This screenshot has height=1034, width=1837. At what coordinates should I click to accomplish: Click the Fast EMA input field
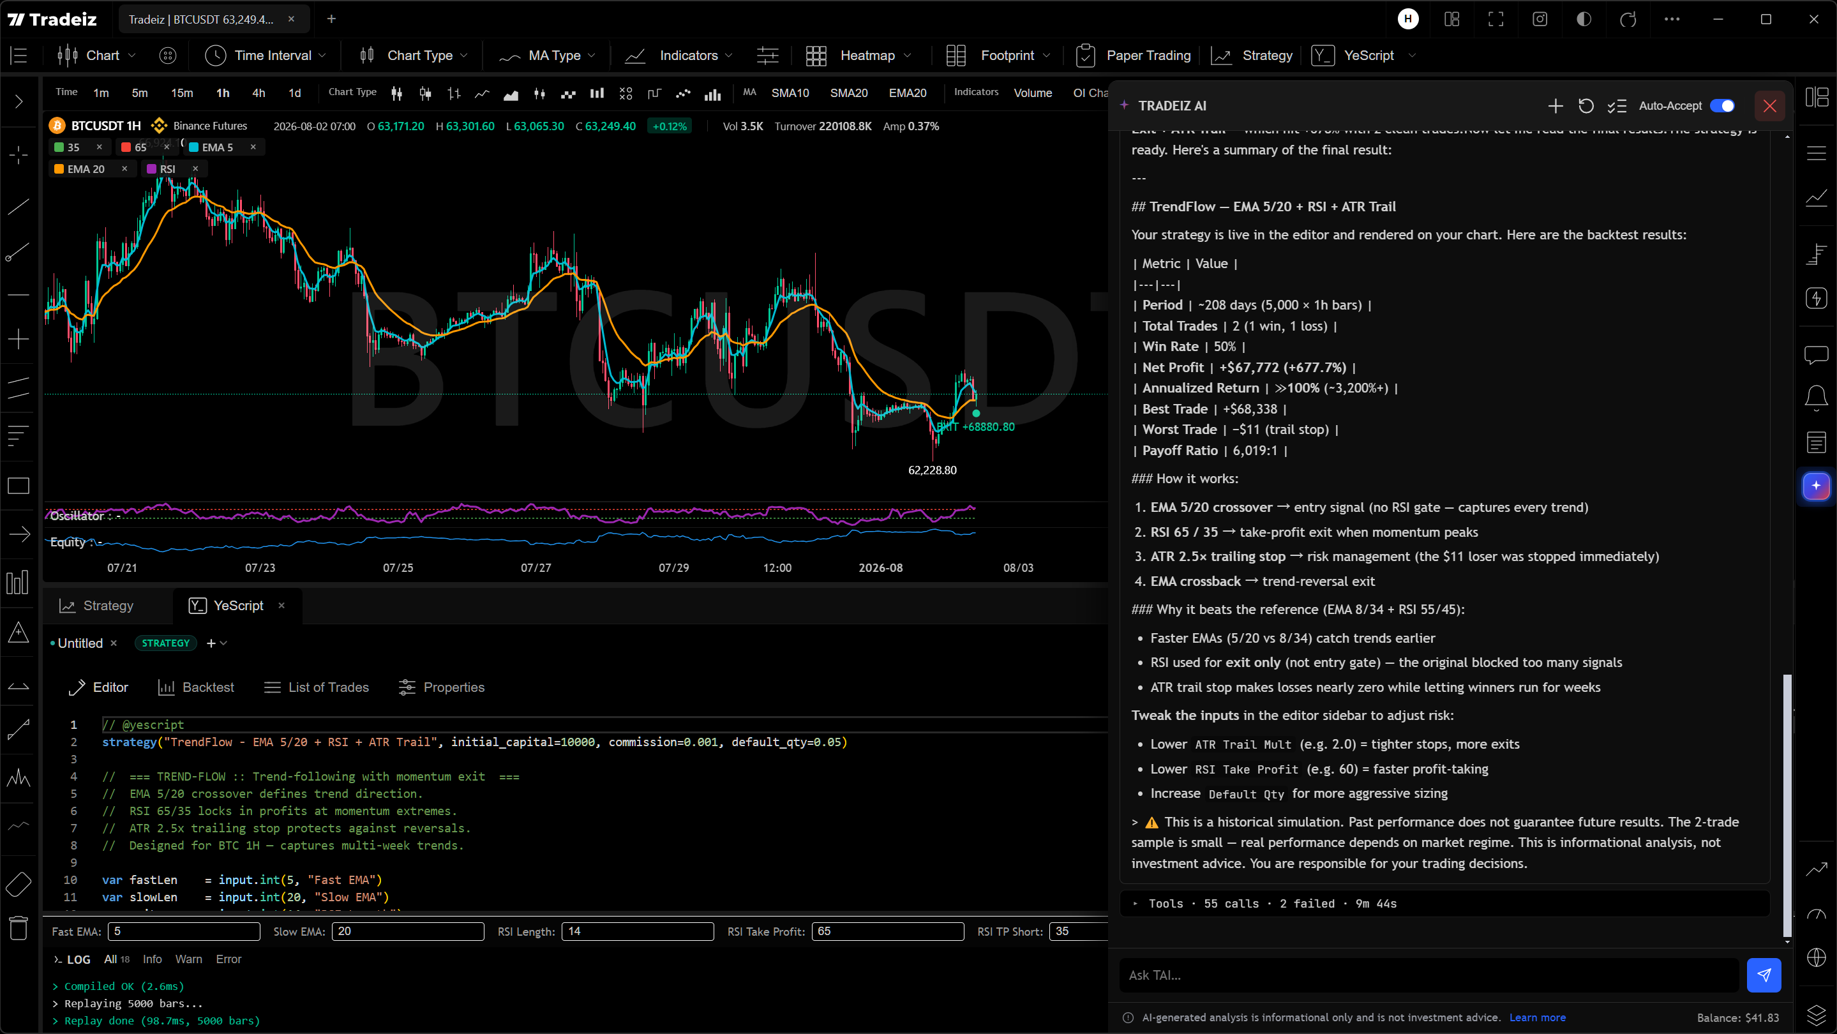pyautogui.click(x=184, y=931)
